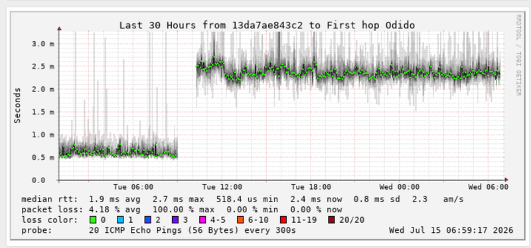
Task: Click the 100.00 % max loss value
Action: pyautogui.click(x=184, y=210)
